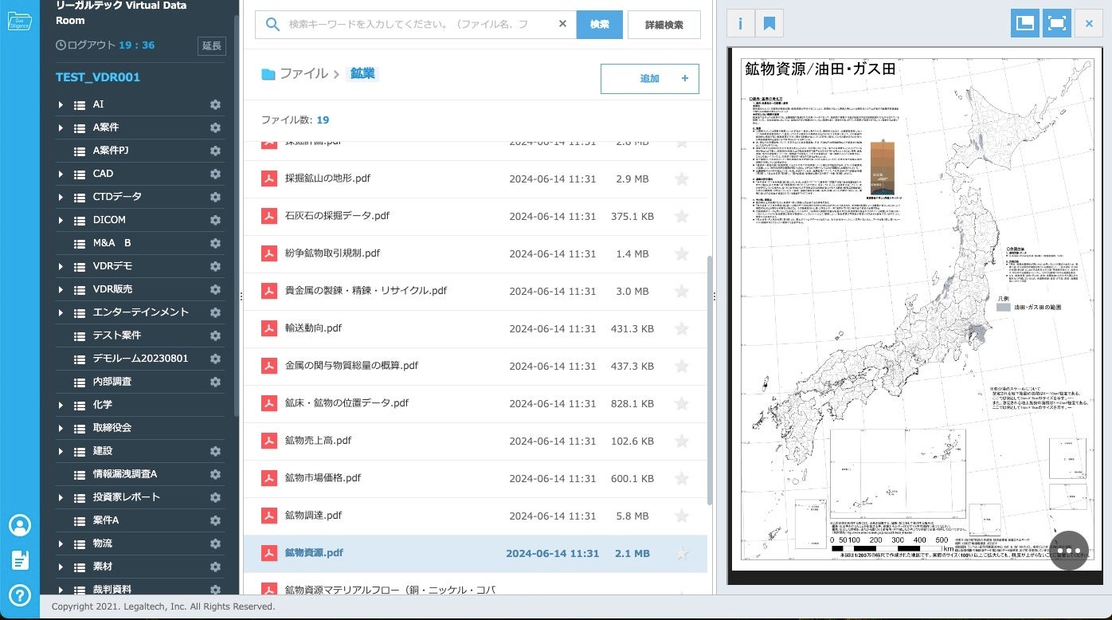Open the help question mark icon
This screenshot has width=1112, height=620.
click(20, 594)
